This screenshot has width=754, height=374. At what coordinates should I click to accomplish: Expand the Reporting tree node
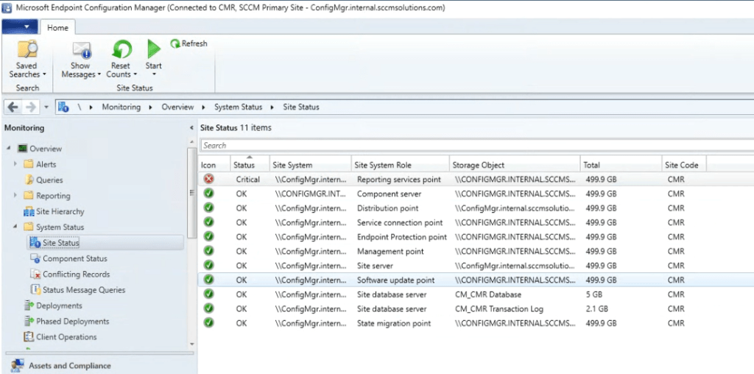coord(15,196)
